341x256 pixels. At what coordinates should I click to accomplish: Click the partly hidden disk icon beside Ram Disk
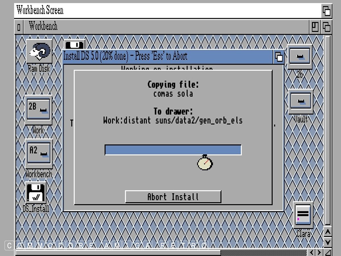coord(74,45)
